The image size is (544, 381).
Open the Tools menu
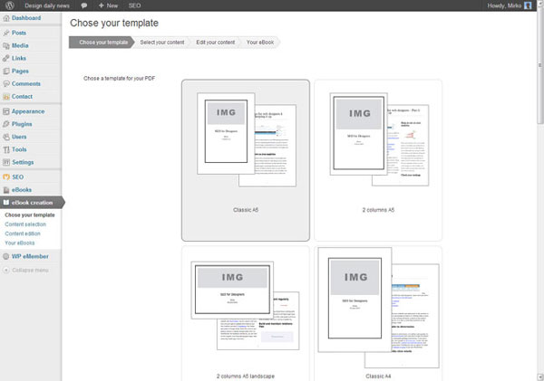(x=19, y=149)
